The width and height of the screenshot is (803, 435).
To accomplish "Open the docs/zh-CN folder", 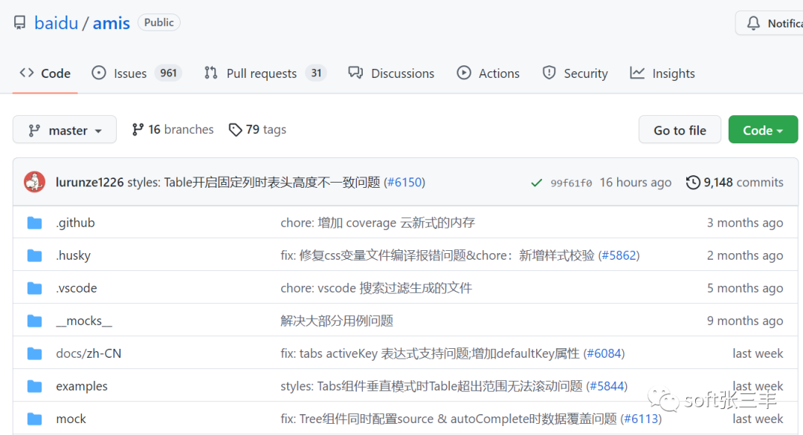I will tap(88, 353).
